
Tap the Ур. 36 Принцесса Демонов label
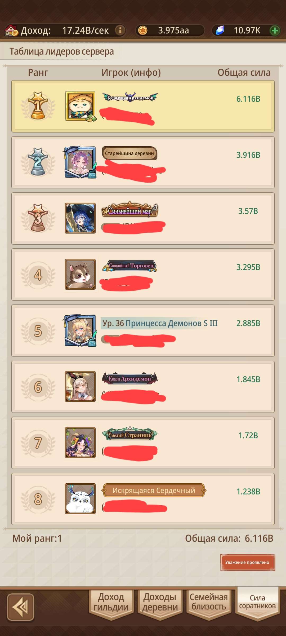point(160,323)
